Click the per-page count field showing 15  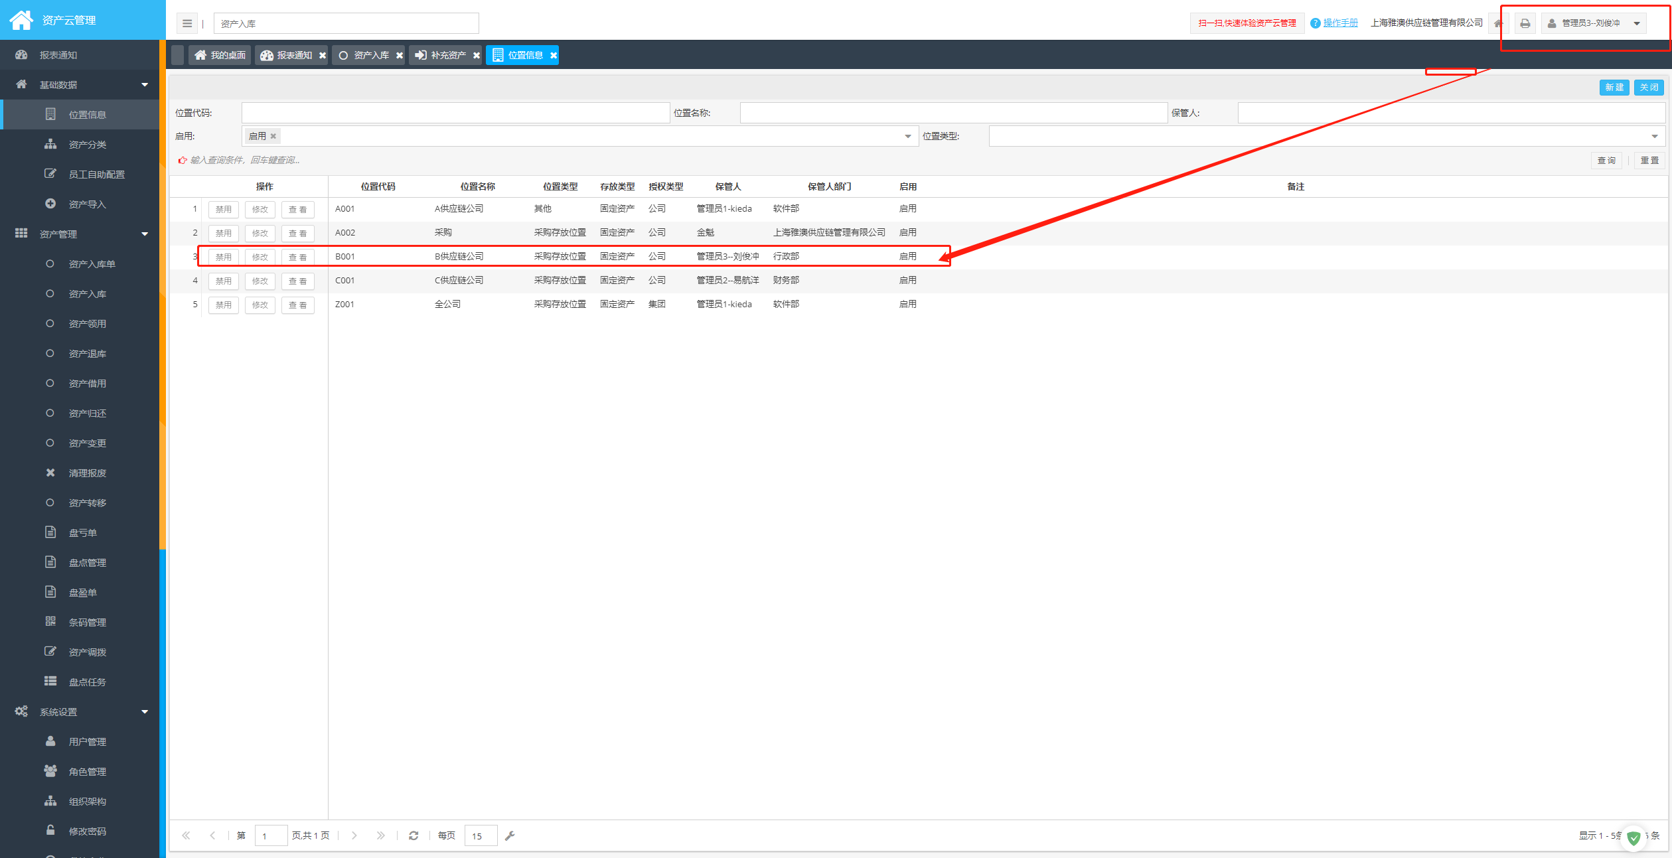click(x=481, y=835)
